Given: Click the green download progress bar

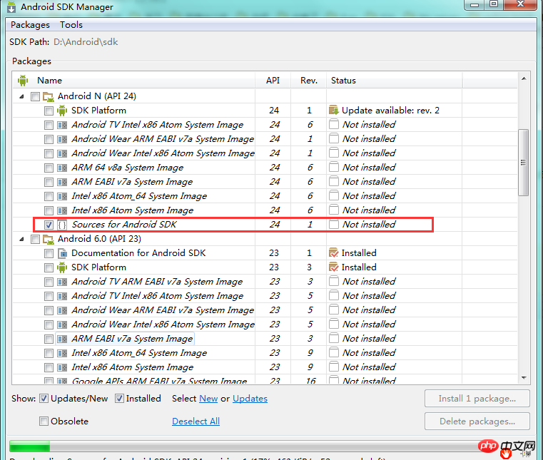Looking at the screenshot, I should coord(30,446).
